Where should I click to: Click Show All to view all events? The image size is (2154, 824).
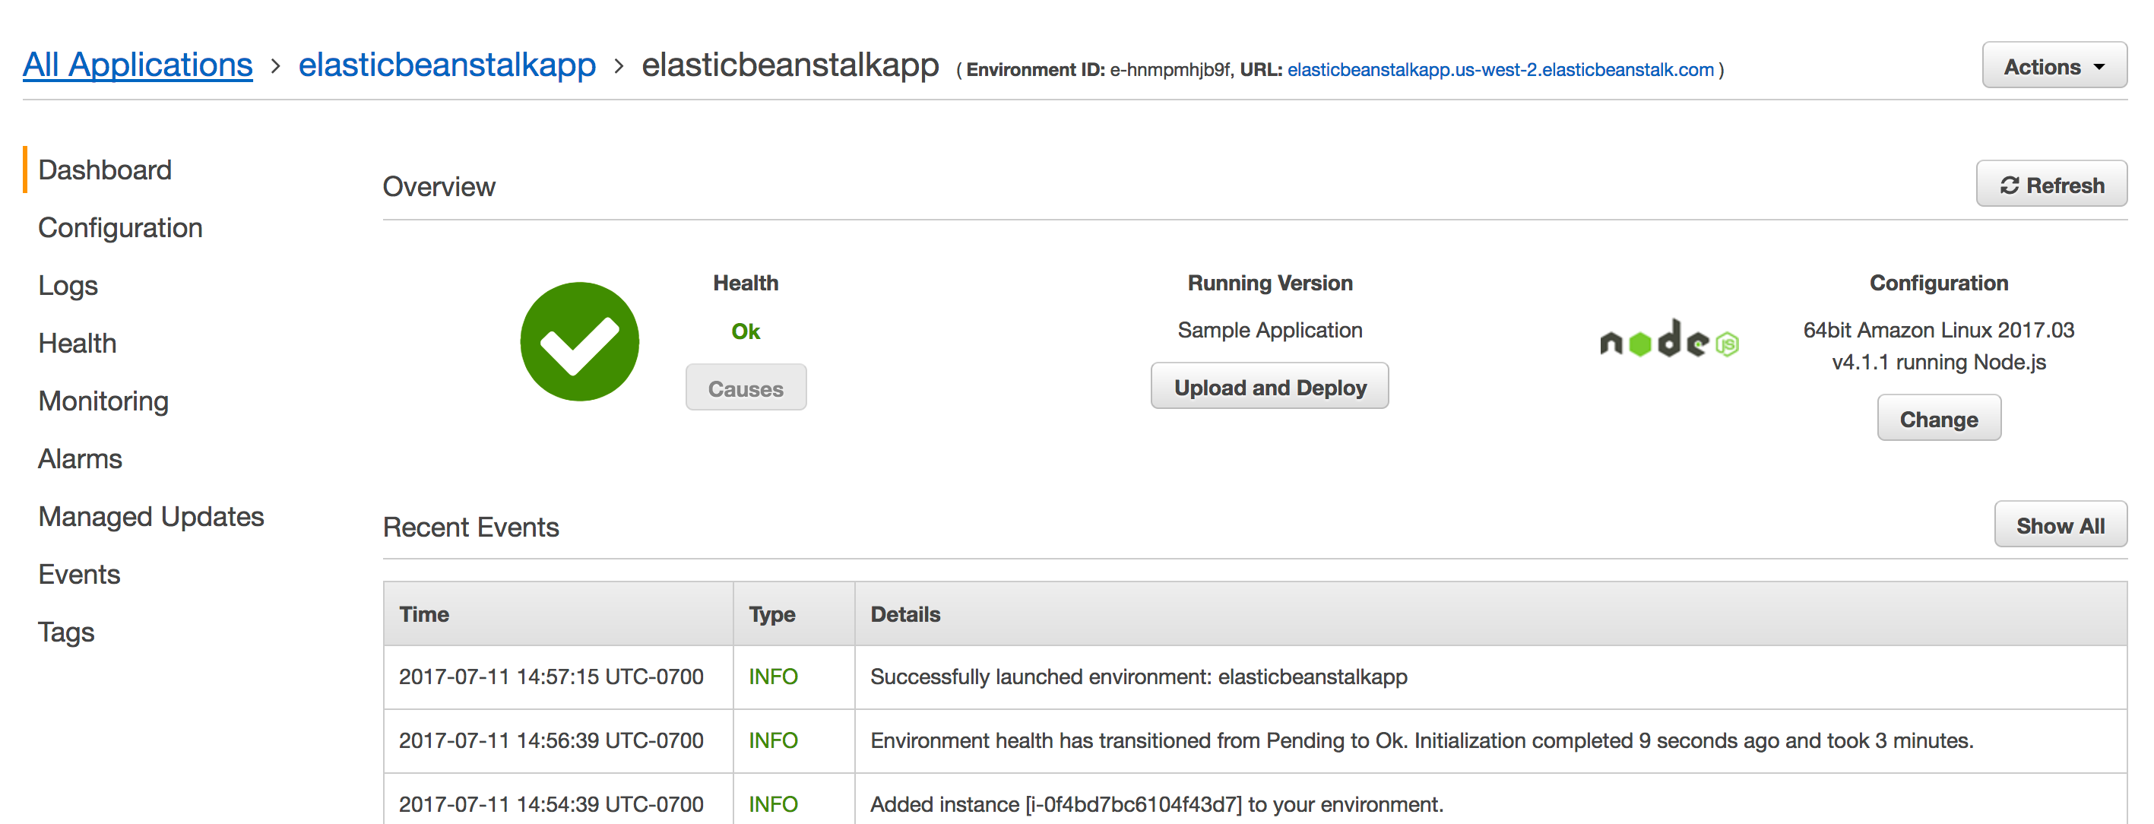pos(2061,525)
